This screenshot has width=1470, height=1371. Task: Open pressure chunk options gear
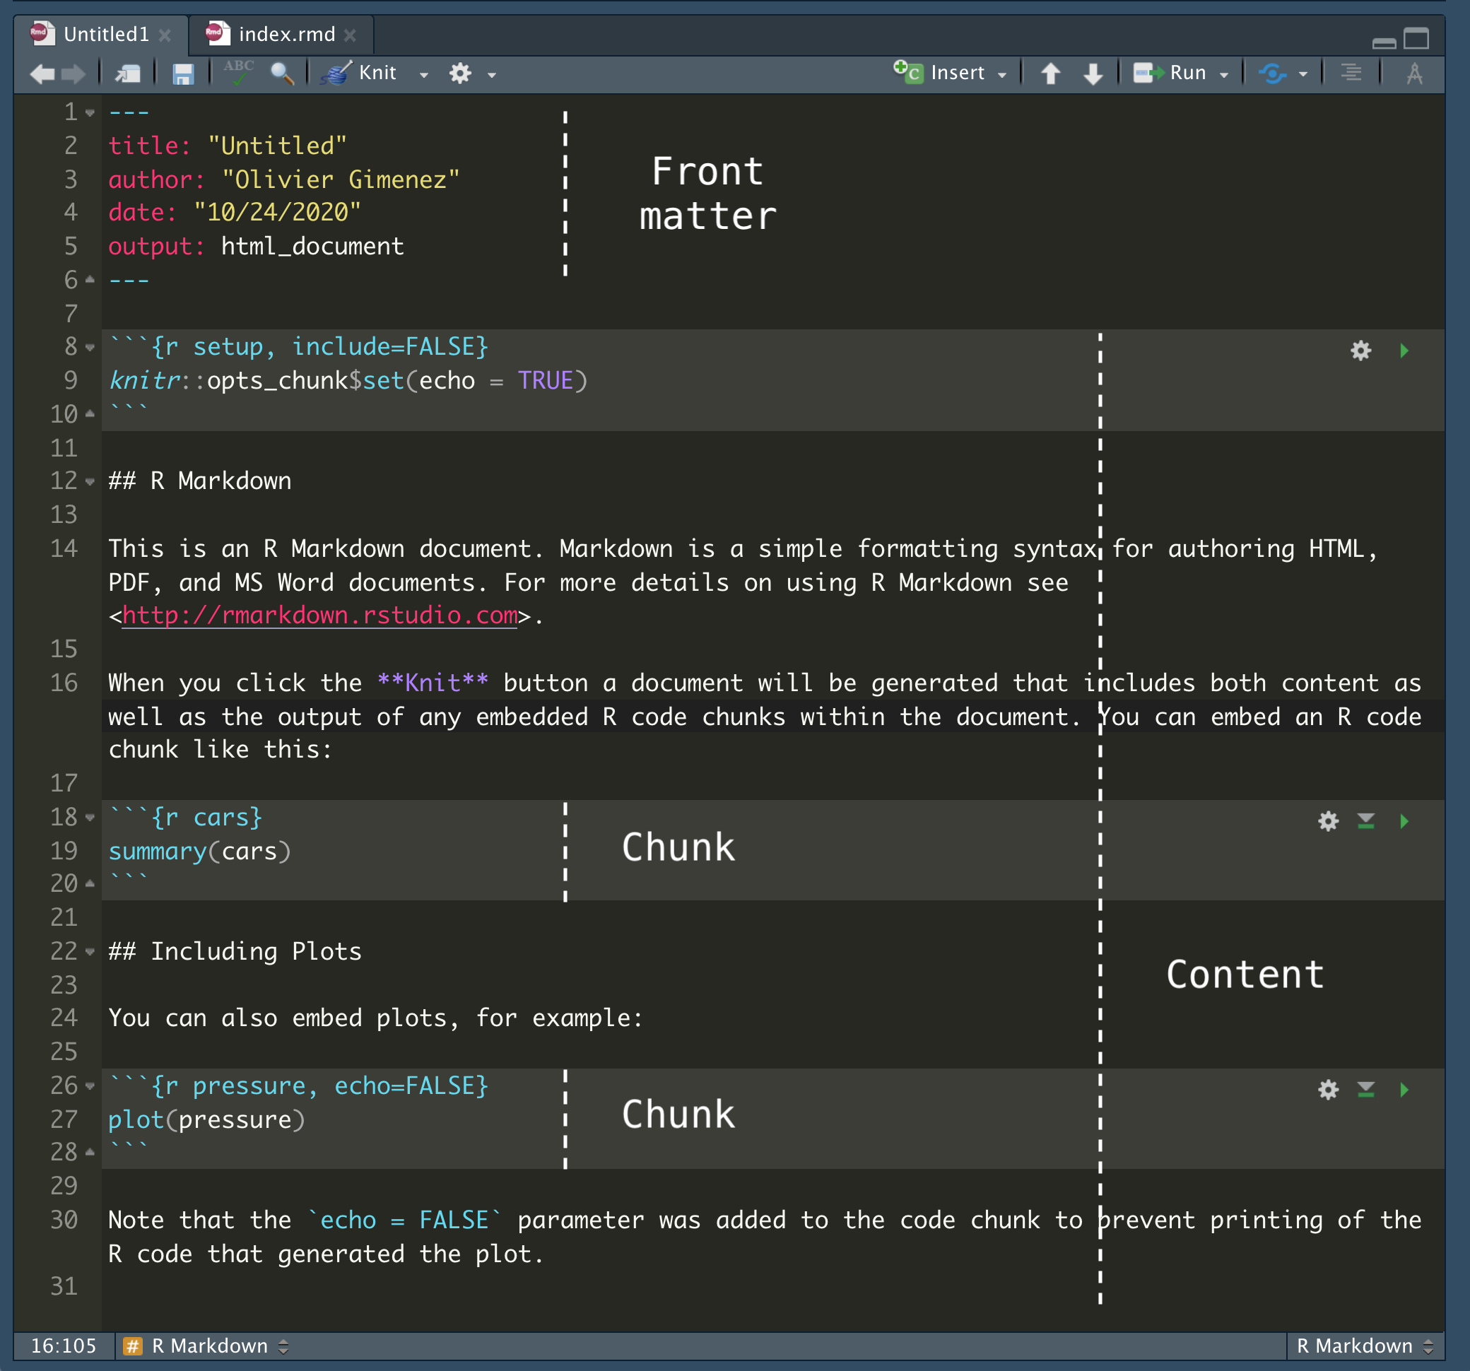(1328, 1089)
